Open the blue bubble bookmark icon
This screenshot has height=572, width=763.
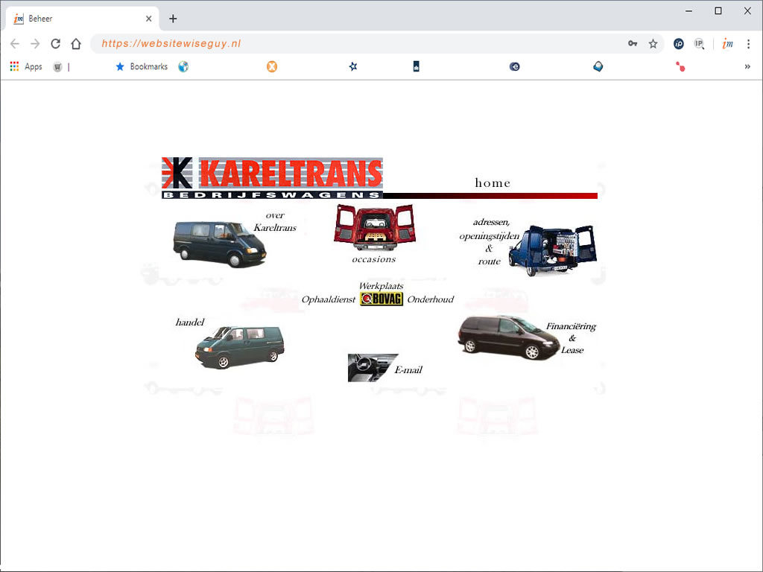(598, 66)
